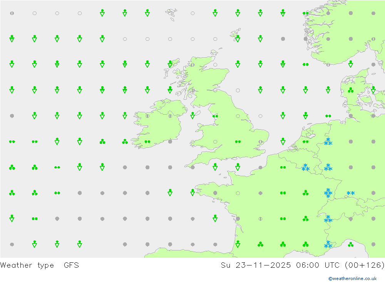Select the heavy snow symbol with circle in eastern France
Screen dimensions: 385x282
[328, 193]
